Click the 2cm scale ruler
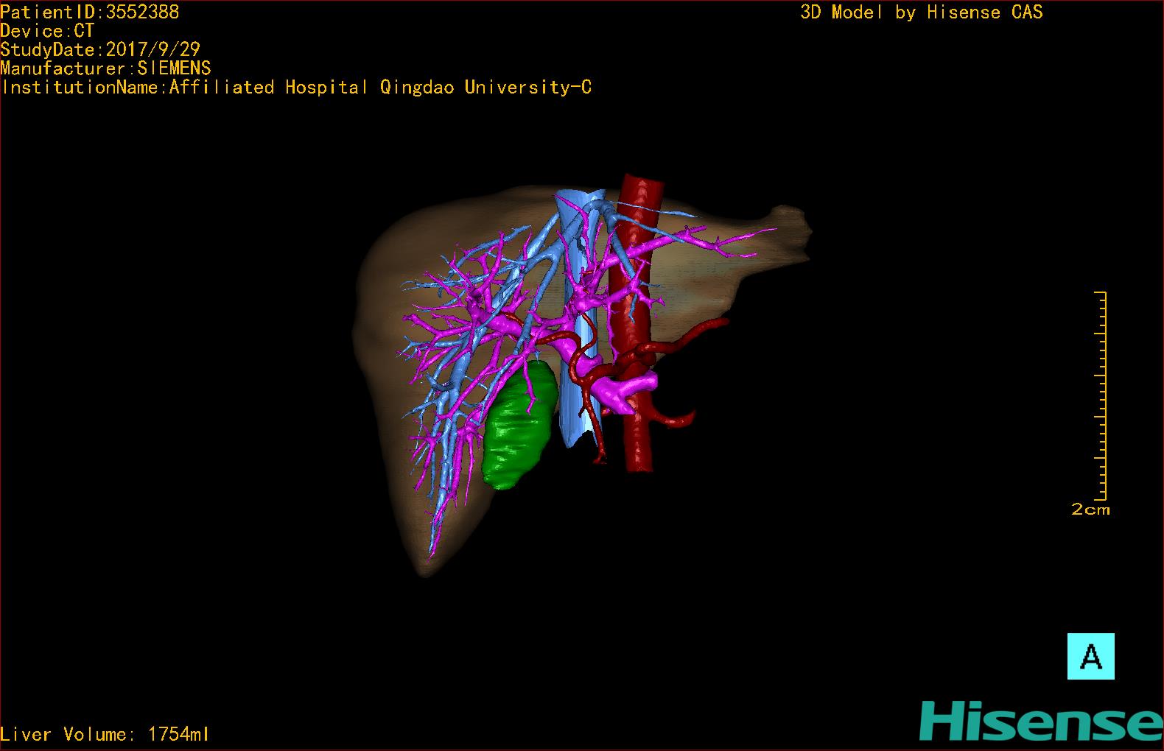Image resolution: width=1164 pixels, height=751 pixels. [1101, 396]
